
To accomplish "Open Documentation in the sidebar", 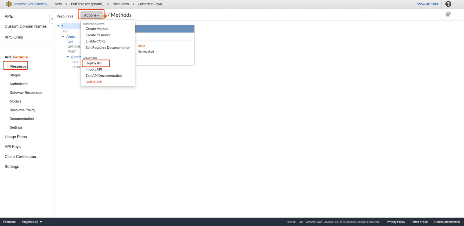I will (x=22, y=119).
